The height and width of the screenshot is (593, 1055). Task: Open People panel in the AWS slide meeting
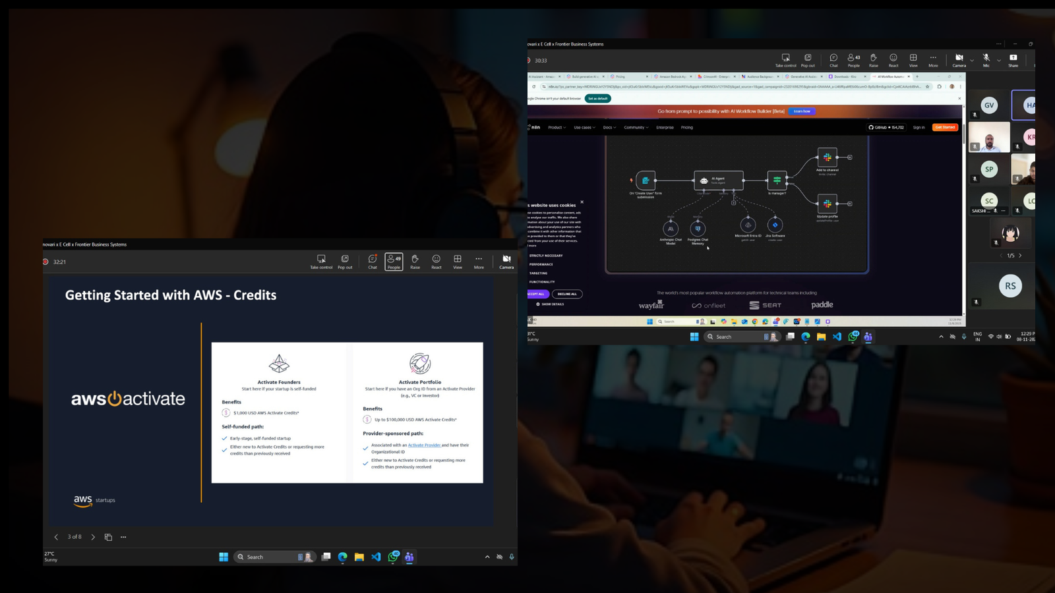394,262
